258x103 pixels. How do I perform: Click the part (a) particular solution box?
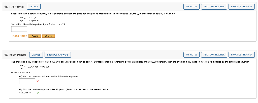(27, 81)
